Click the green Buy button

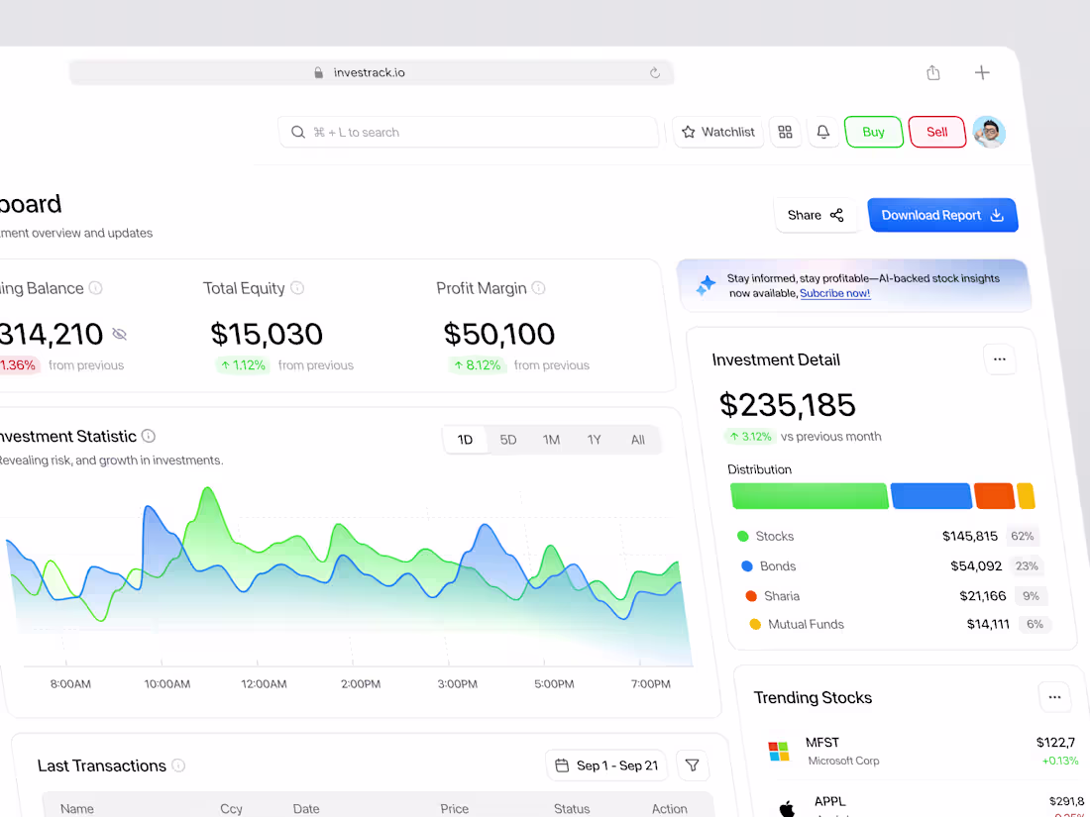coord(873,132)
